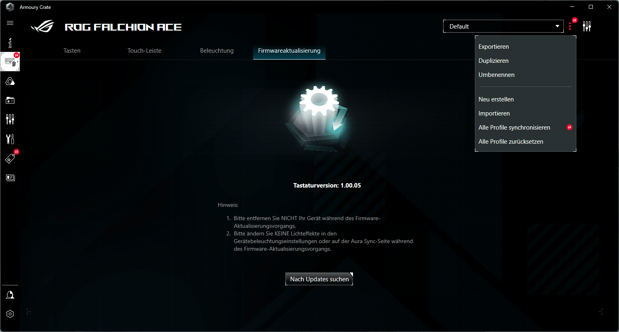Viewport: 619px width, 332px height.
Task: Switch to the Tasten tab
Action: coord(72,51)
